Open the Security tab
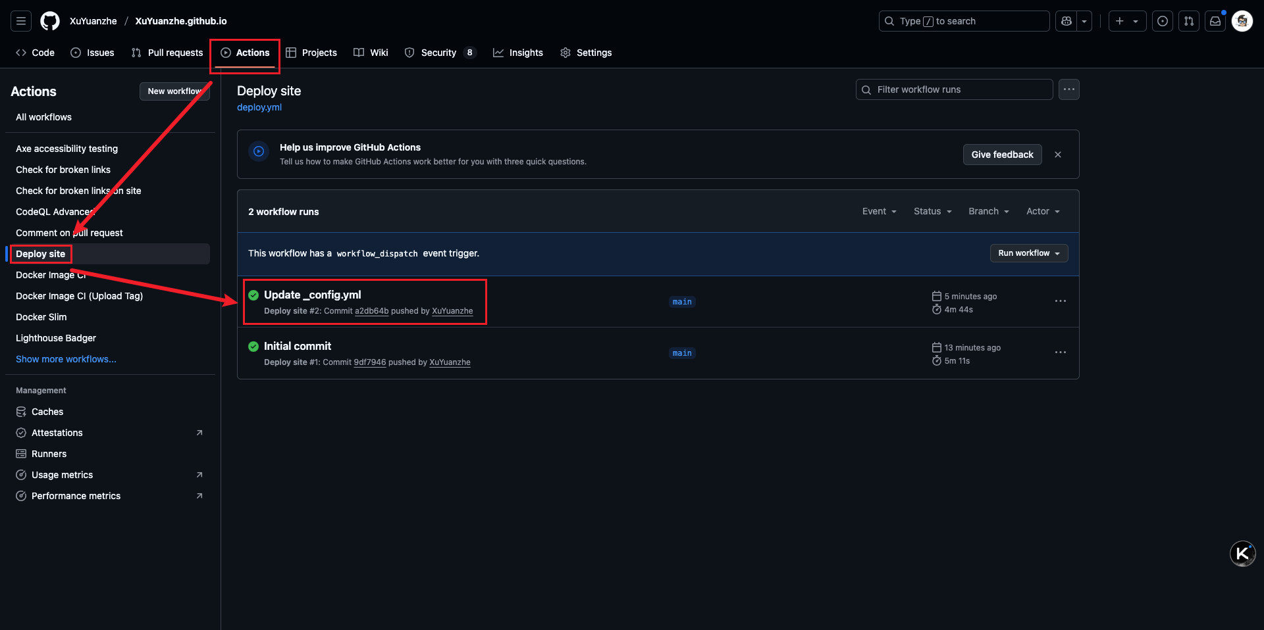 [440, 53]
